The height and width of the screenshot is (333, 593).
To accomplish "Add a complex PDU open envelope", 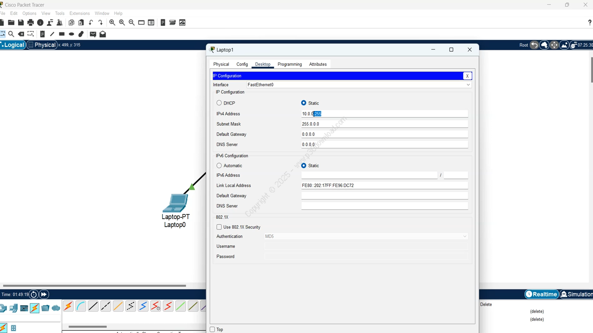I will (102, 34).
